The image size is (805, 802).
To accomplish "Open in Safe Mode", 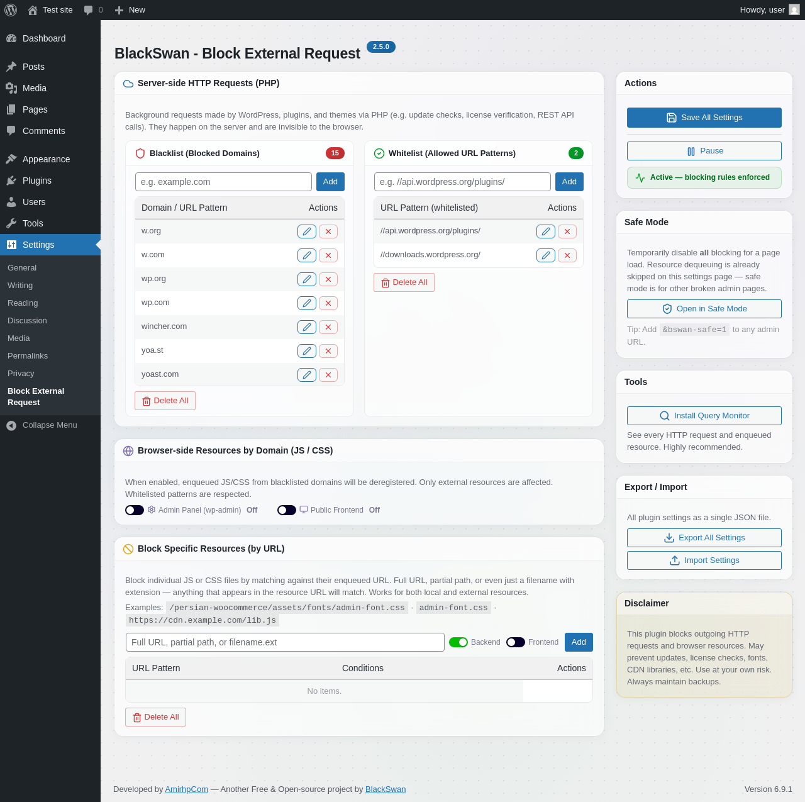I will tap(704, 309).
